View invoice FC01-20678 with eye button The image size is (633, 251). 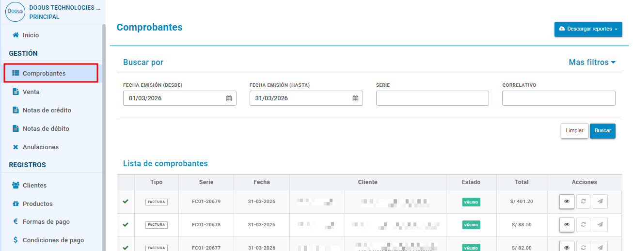(567, 225)
